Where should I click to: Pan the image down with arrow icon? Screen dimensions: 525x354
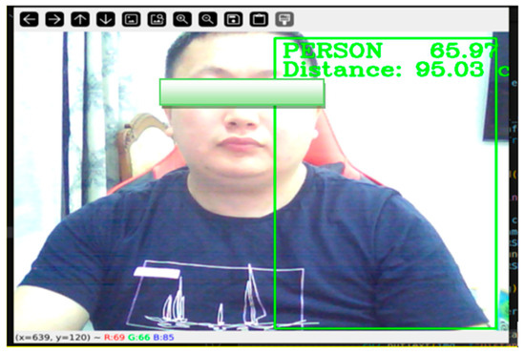(x=106, y=19)
